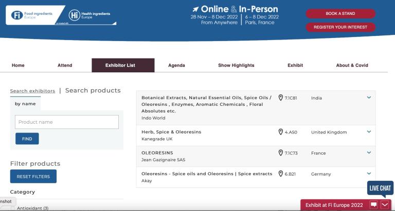This screenshot has height=211, width=395.
Task: Click the Botanical Extracts product title
Action: pyautogui.click(x=207, y=104)
